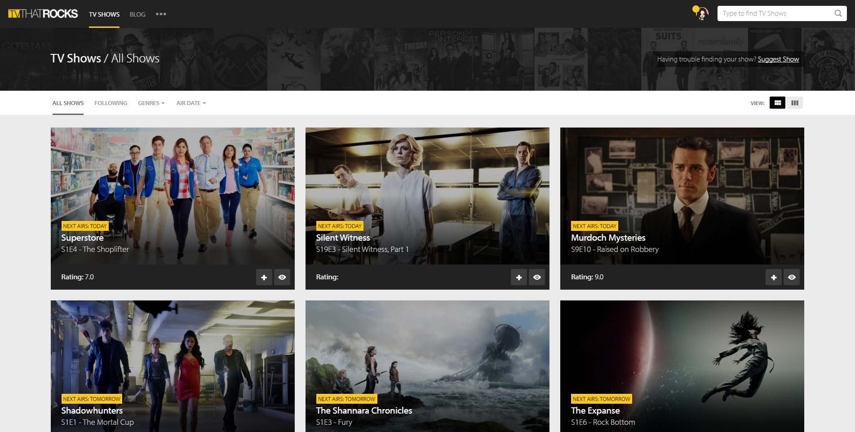Click 'S19E3 - Silent Witness, Part 1' text

pos(363,249)
